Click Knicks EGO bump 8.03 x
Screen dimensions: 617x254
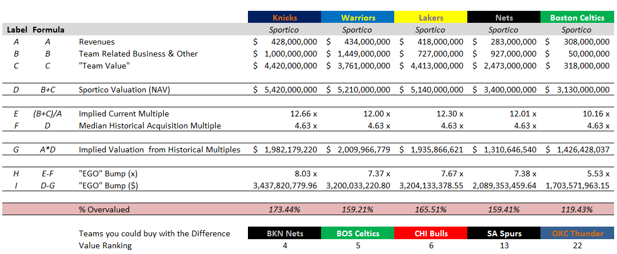305,174
